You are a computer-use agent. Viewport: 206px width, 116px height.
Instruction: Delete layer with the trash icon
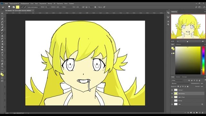202,113
